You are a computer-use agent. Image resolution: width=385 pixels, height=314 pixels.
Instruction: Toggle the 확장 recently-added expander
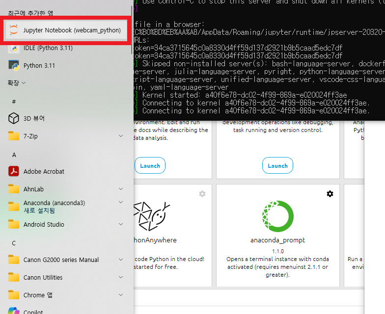coord(17,83)
